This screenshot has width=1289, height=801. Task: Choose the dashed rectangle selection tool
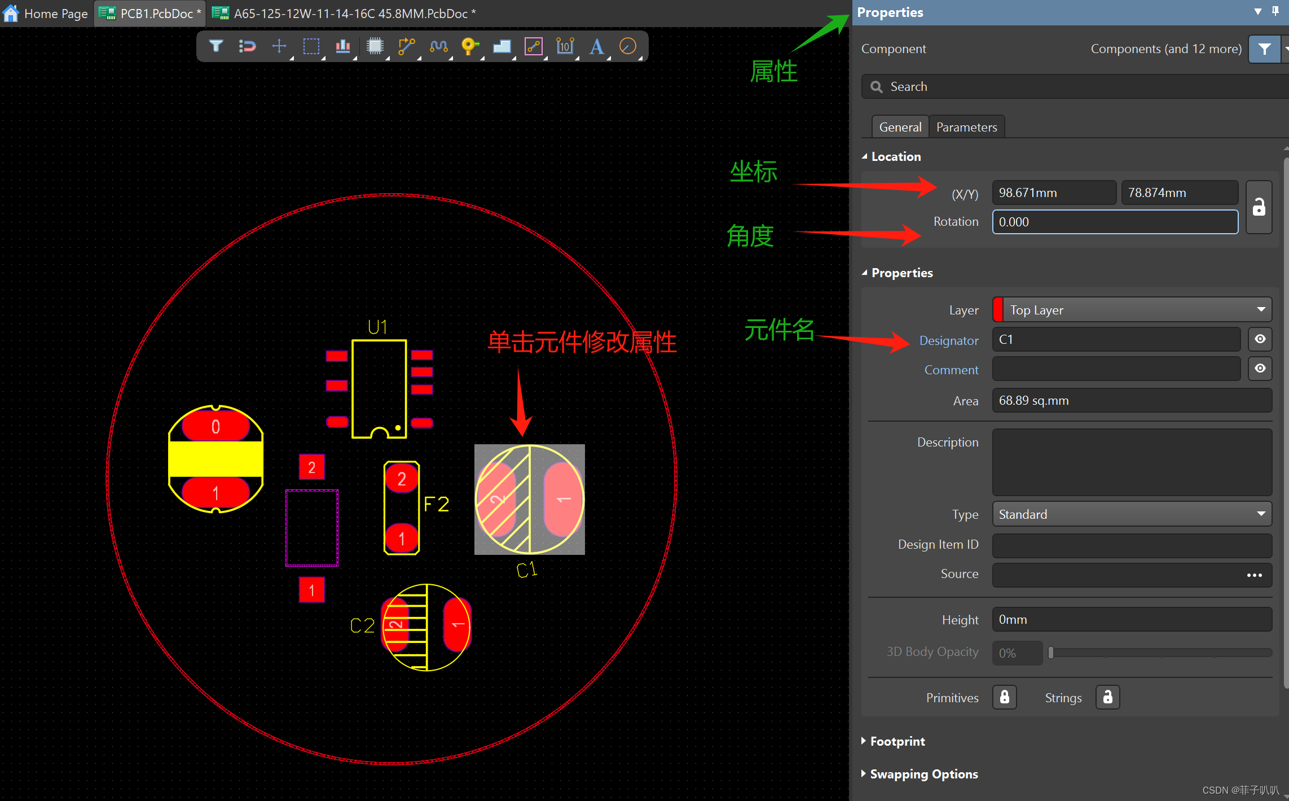click(311, 46)
